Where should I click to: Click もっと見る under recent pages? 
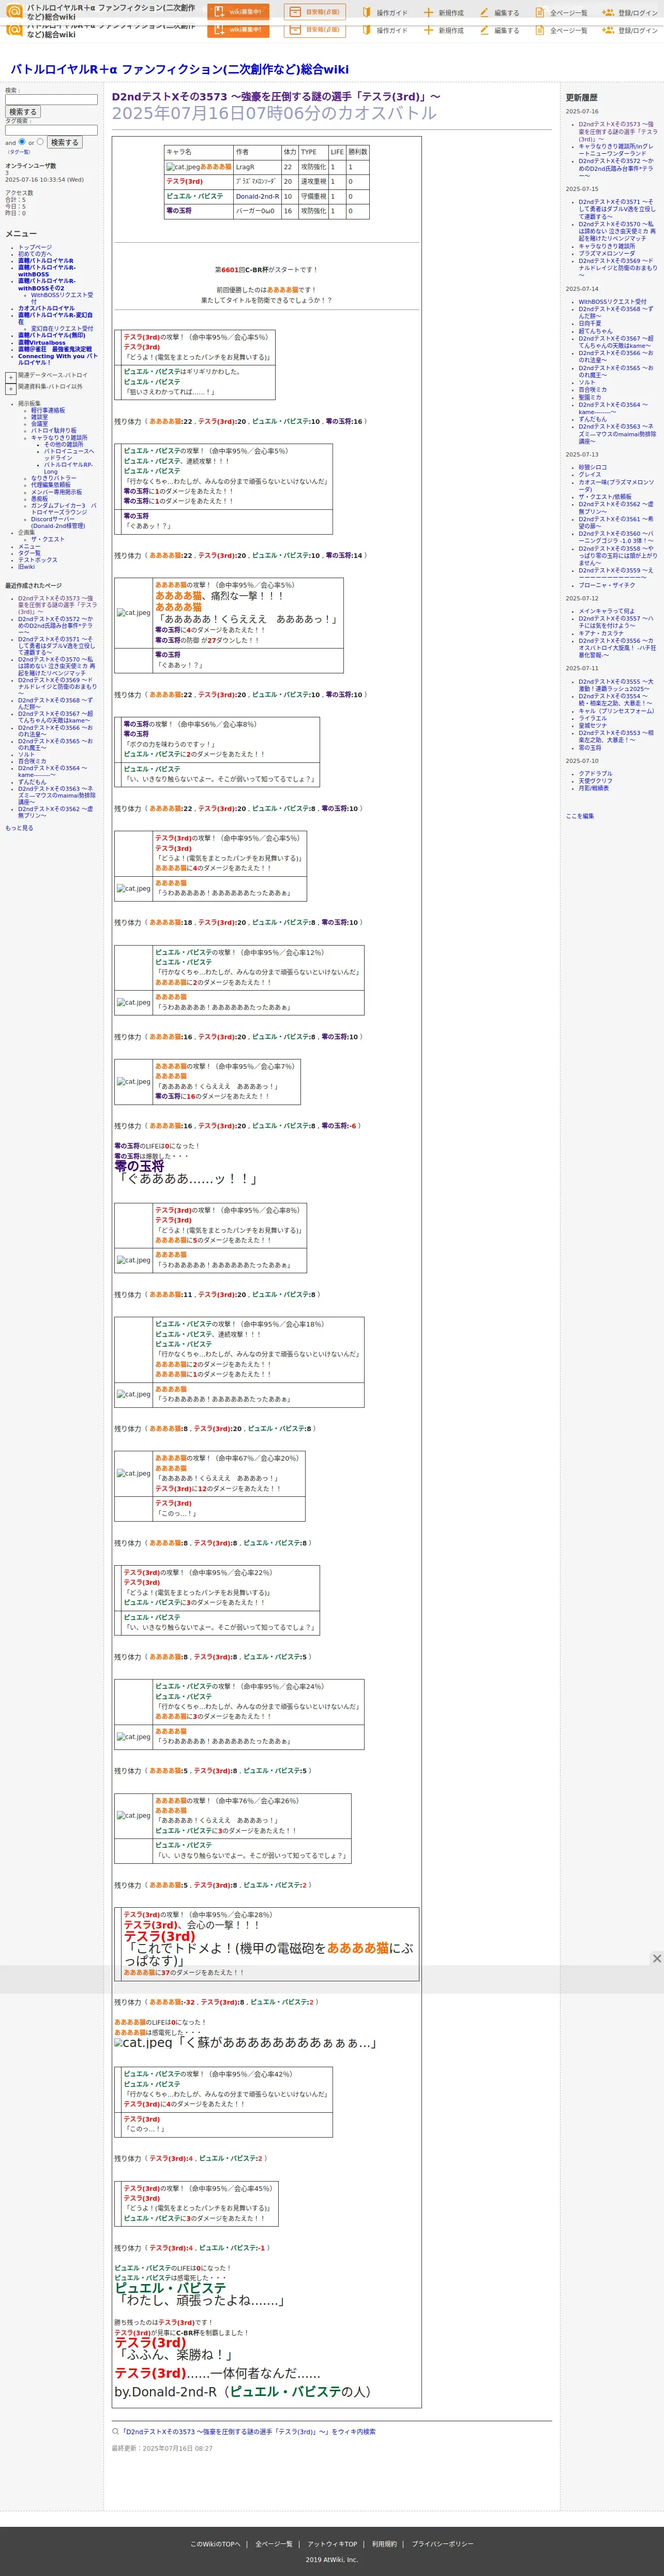click(19, 828)
